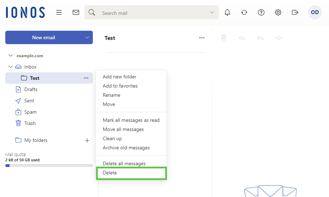Collapse the example.com account tree
Screen dimensions: 329x197
coord(11,56)
